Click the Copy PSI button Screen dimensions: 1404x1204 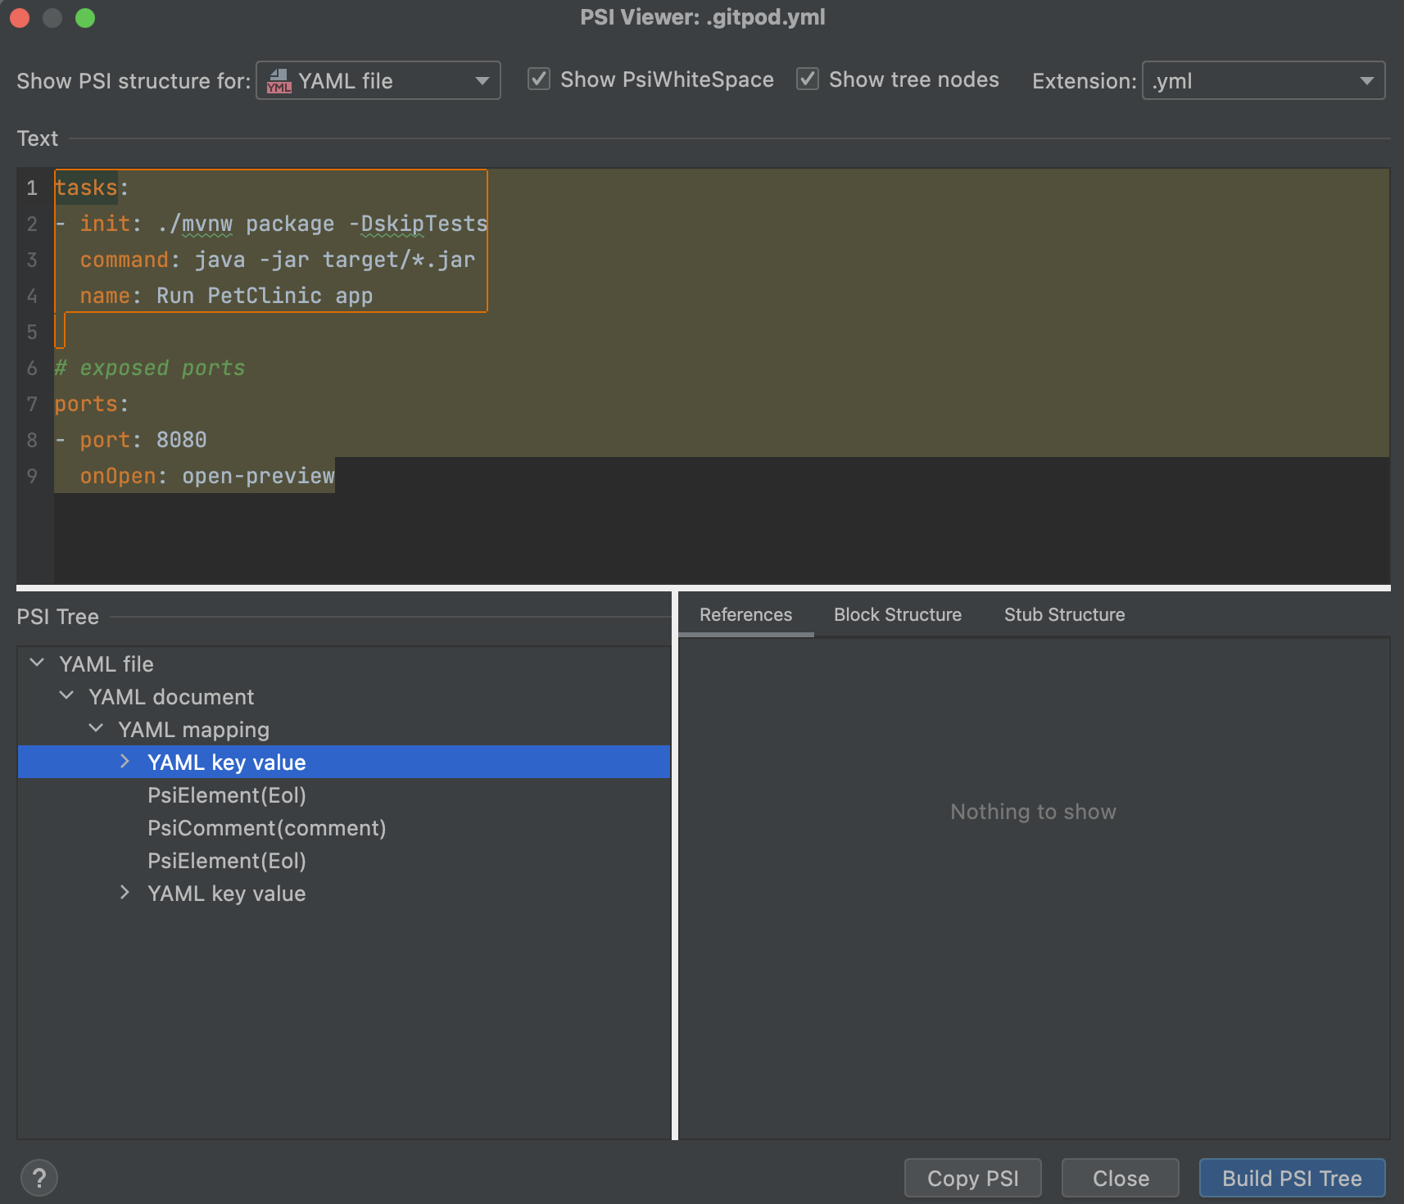(972, 1179)
